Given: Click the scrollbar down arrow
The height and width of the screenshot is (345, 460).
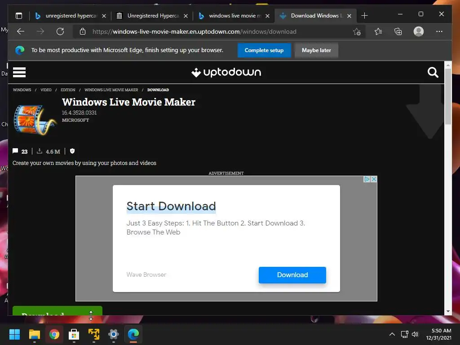Looking at the screenshot, I should tap(448, 311).
